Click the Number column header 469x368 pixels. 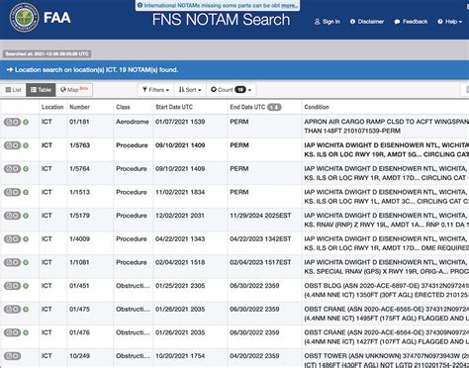[x=79, y=107]
